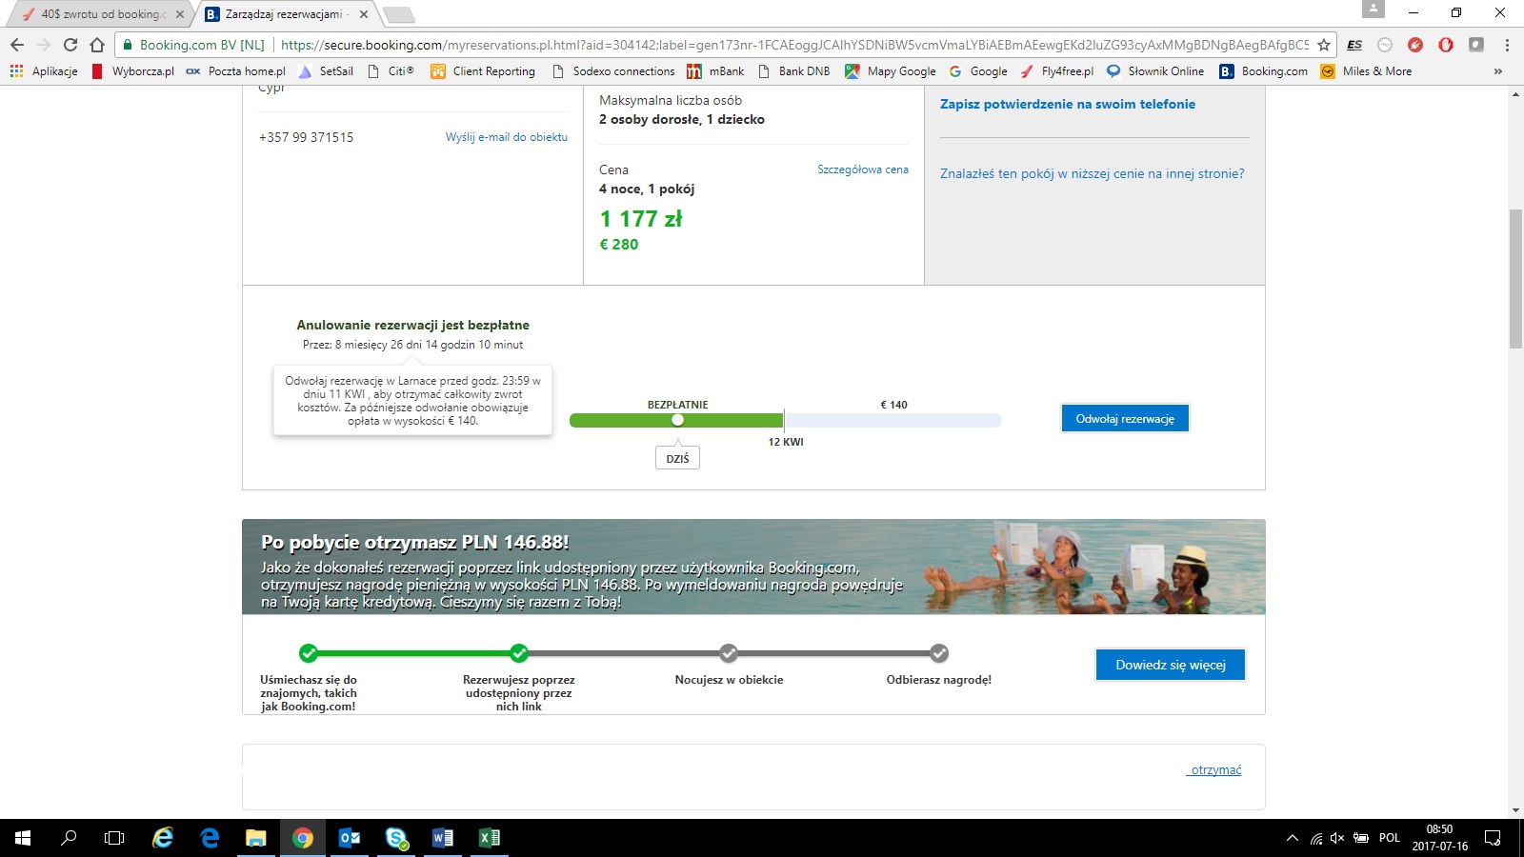Bookmark this page with the star icon
This screenshot has height=857, width=1524.
pos(1323,45)
